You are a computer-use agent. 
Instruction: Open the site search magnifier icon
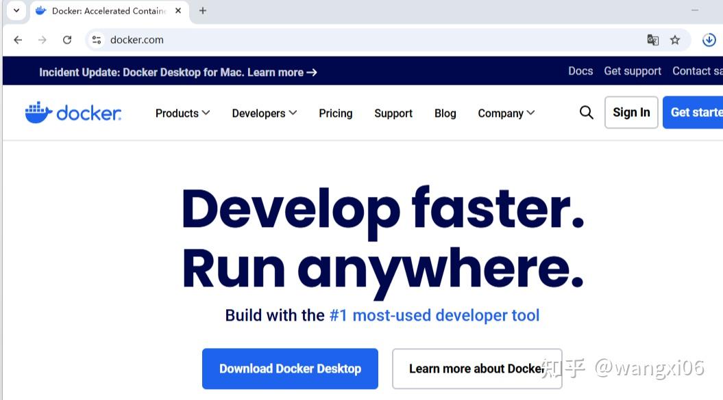tap(586, 112)
